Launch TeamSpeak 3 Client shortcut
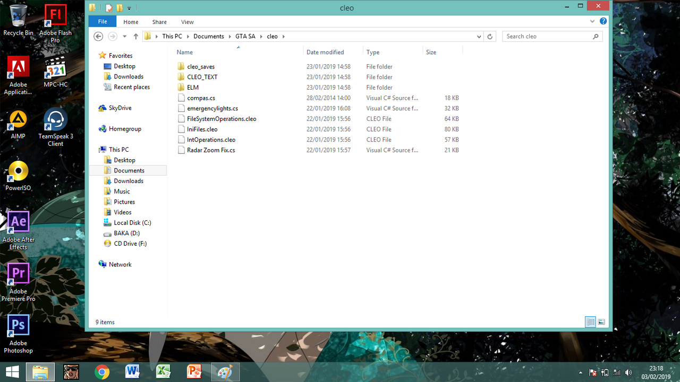Screen dimensions: 680x382 click(x=55, y=127)
